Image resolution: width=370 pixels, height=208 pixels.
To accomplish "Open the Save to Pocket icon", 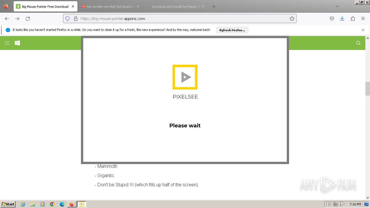I will tap(332, 18).
